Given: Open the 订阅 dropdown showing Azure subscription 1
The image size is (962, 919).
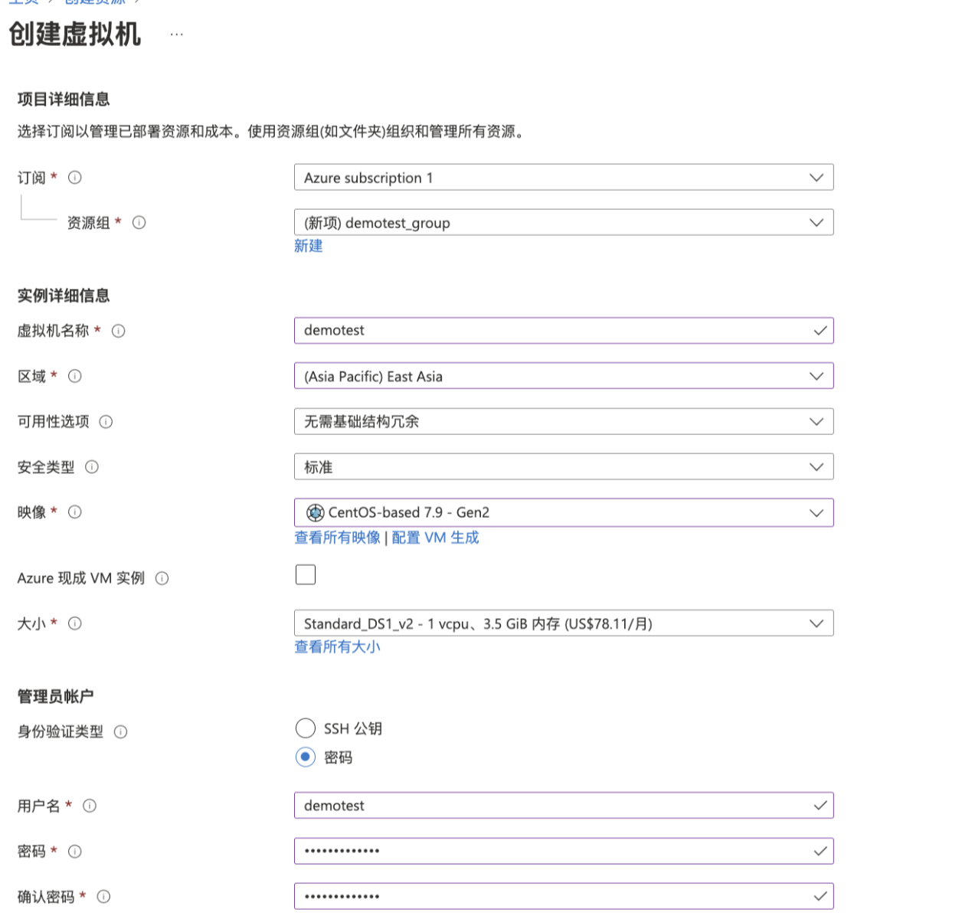Looking at the screenshot, I should tap(564, 177).
